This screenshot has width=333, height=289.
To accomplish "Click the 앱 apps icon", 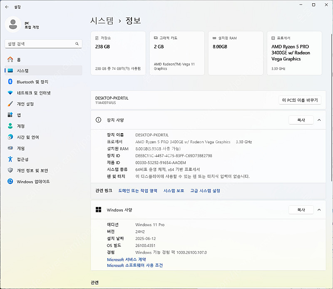I will point(10,115).
